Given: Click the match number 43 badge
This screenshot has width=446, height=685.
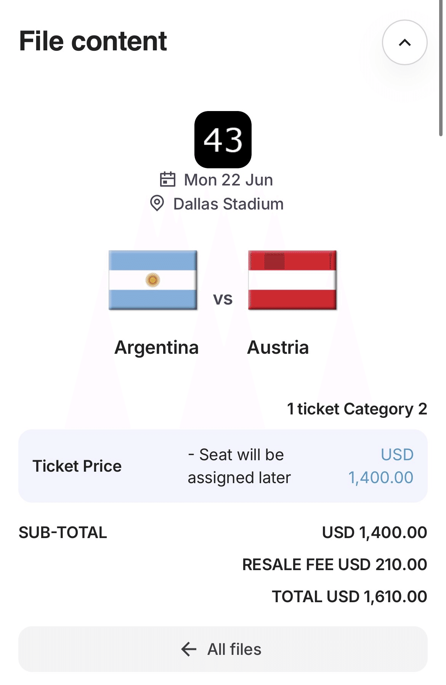Looking at the screenshot, I should point(223,140).
